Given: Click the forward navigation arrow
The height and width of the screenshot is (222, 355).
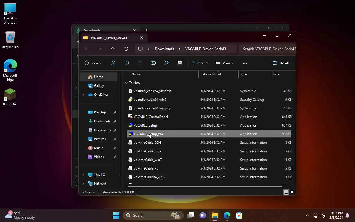Looking at the screenshot, I should point(100,49).
